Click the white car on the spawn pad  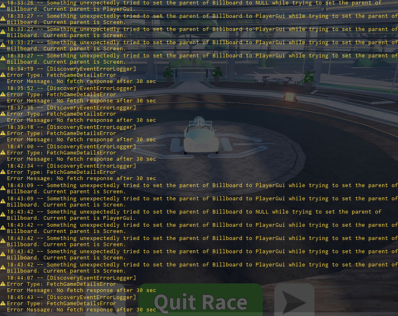click(x=201, y=135)
